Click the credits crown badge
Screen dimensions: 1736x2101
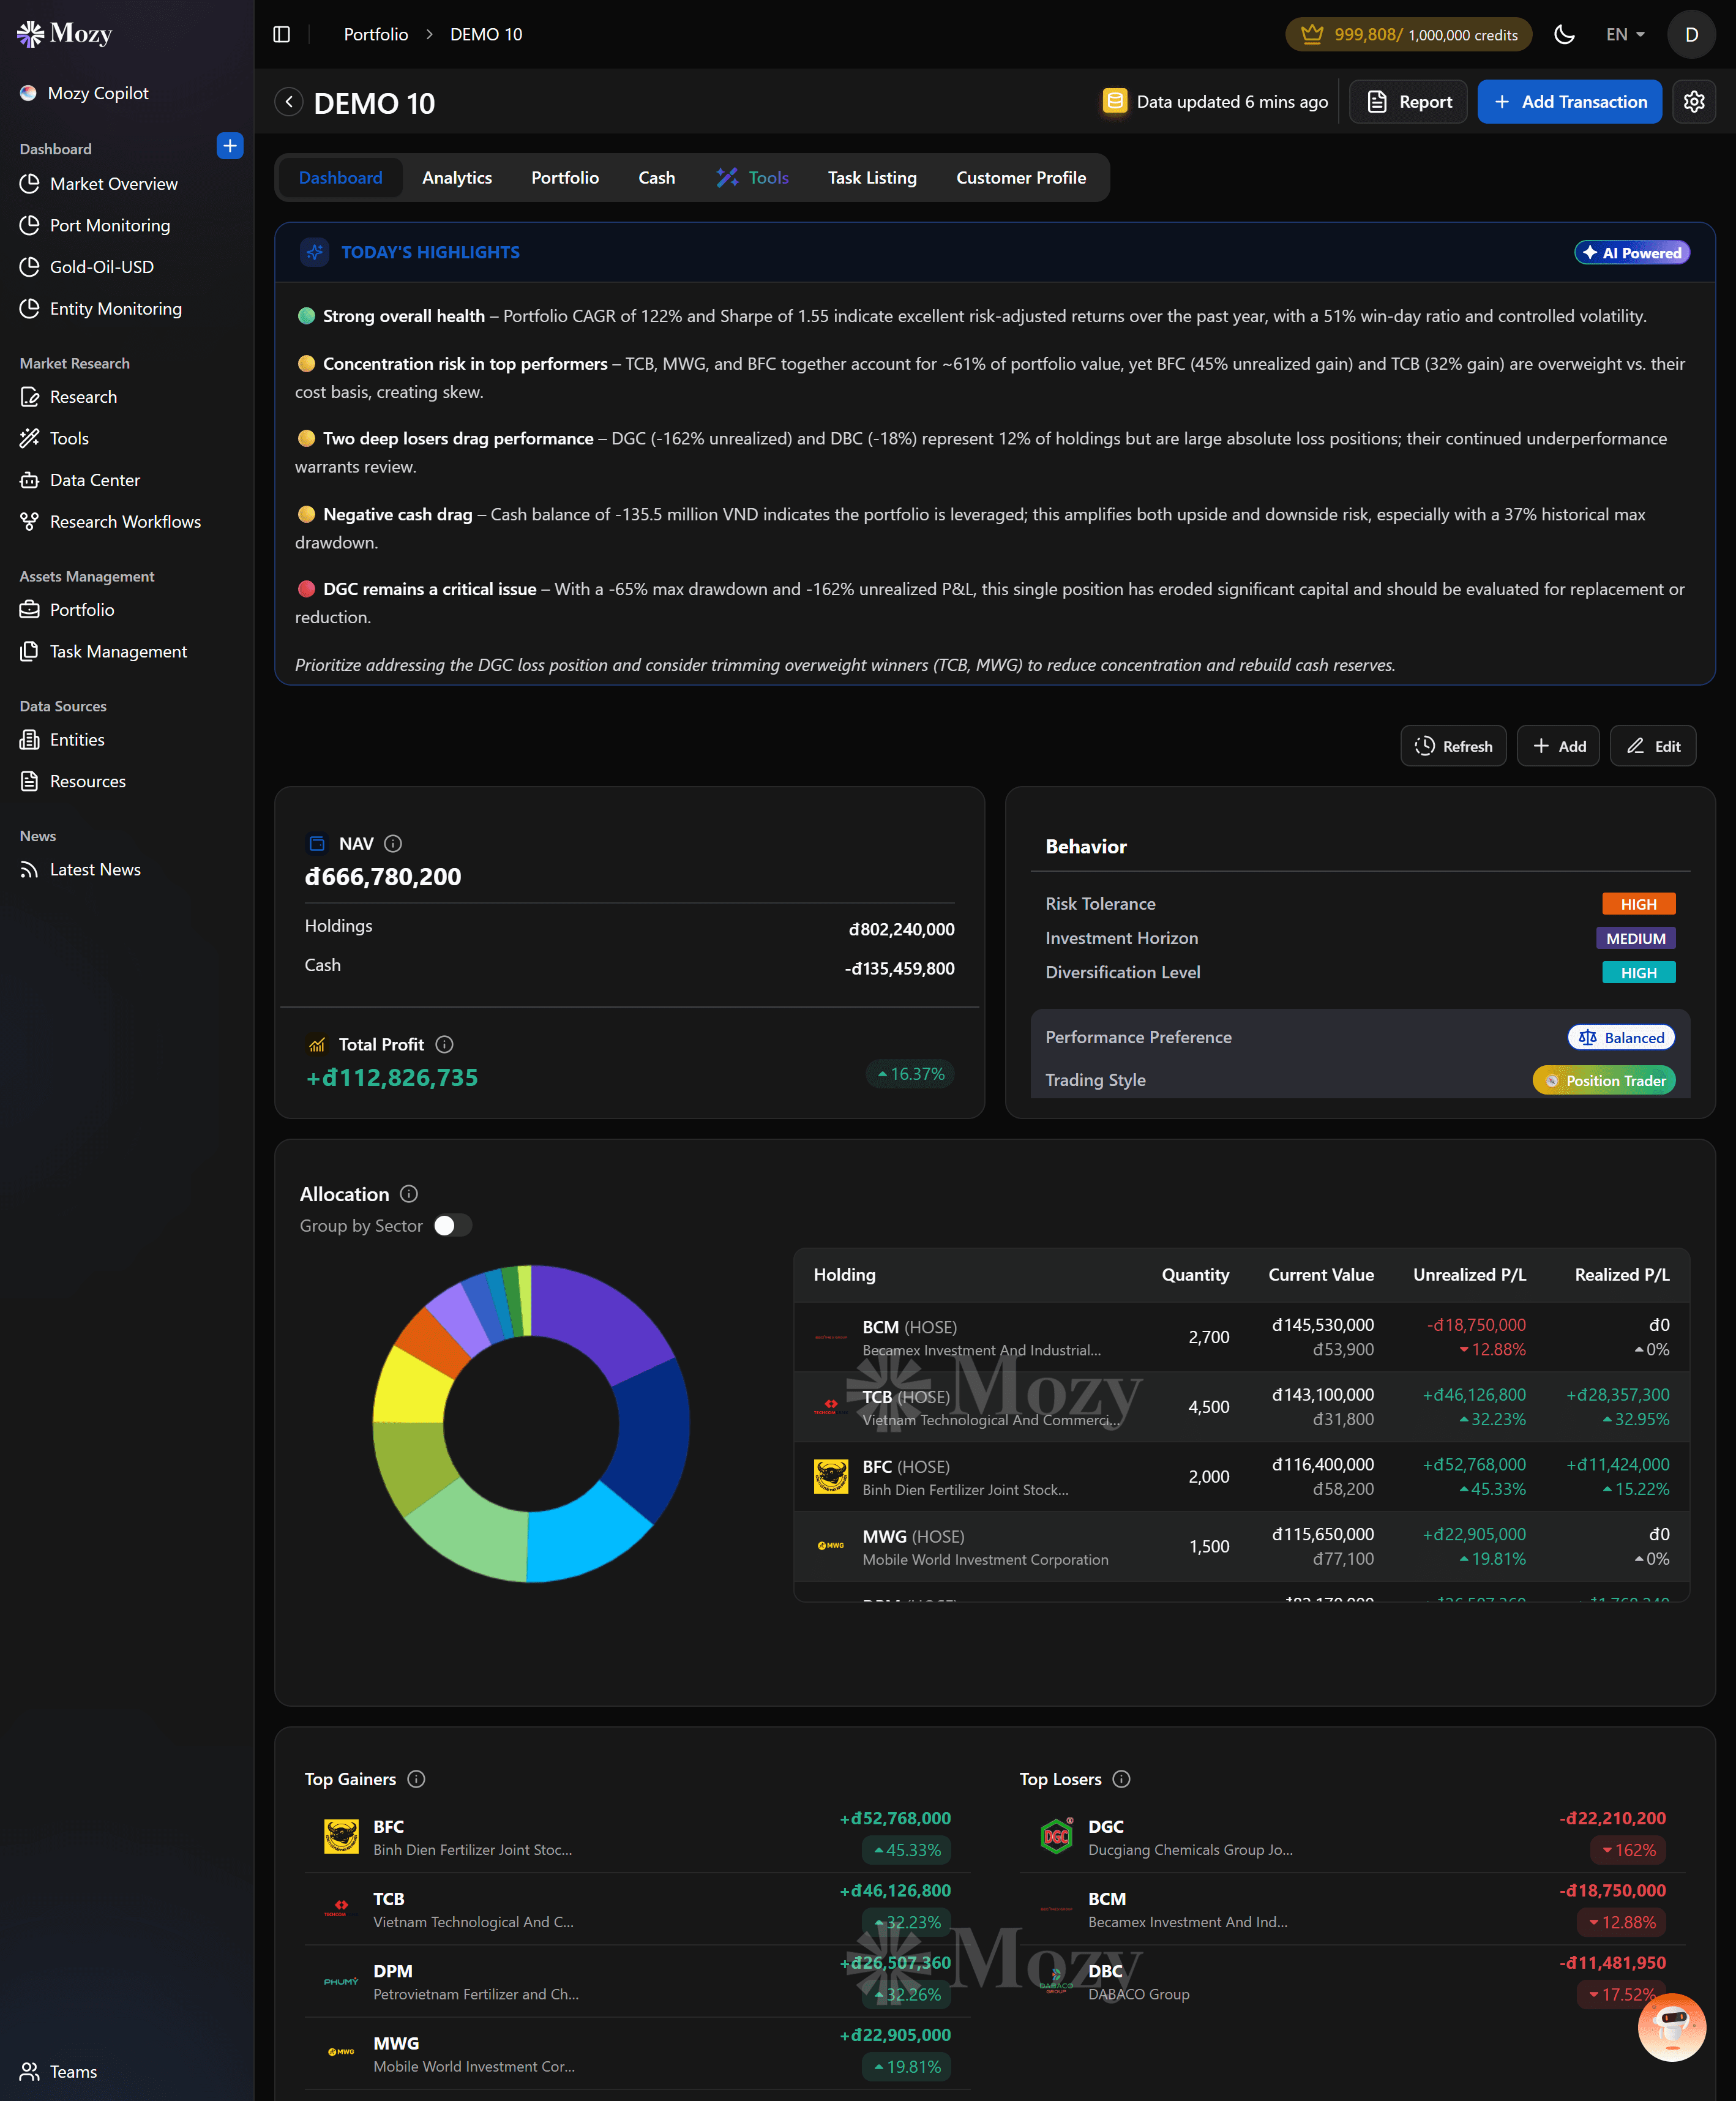coord(1408,34)
